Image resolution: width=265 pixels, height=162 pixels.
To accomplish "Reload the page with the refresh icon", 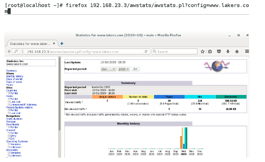I will click(146, 52).
